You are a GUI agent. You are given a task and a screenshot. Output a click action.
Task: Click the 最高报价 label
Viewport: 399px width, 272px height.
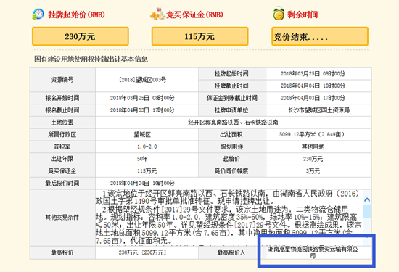[x=62, y=252]
